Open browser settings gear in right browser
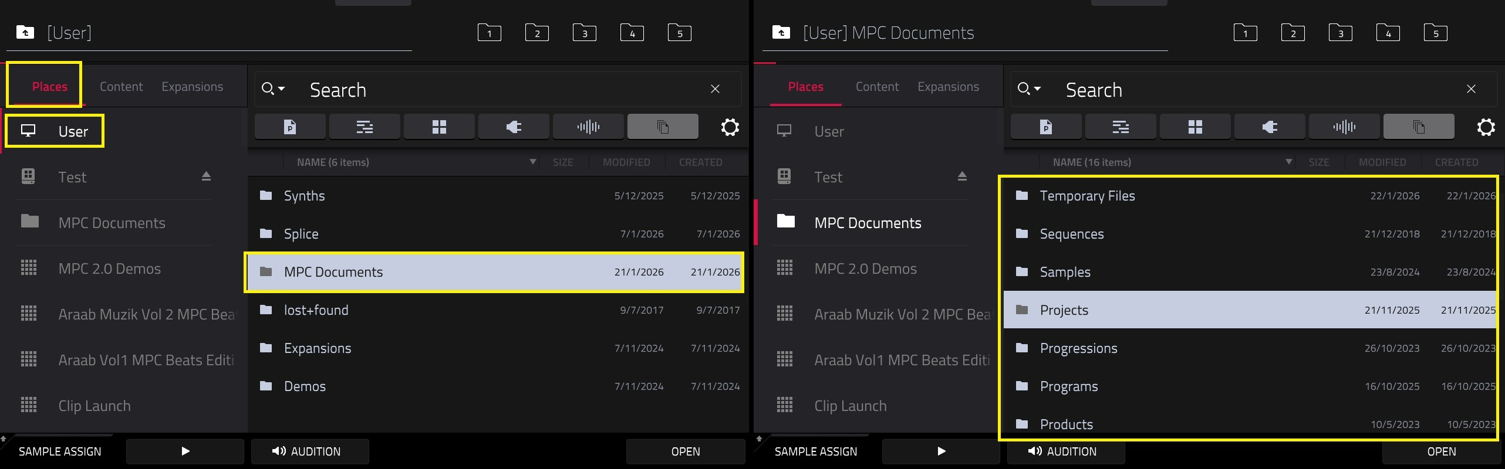The image size is (1505, 469). coord(1486,127)
